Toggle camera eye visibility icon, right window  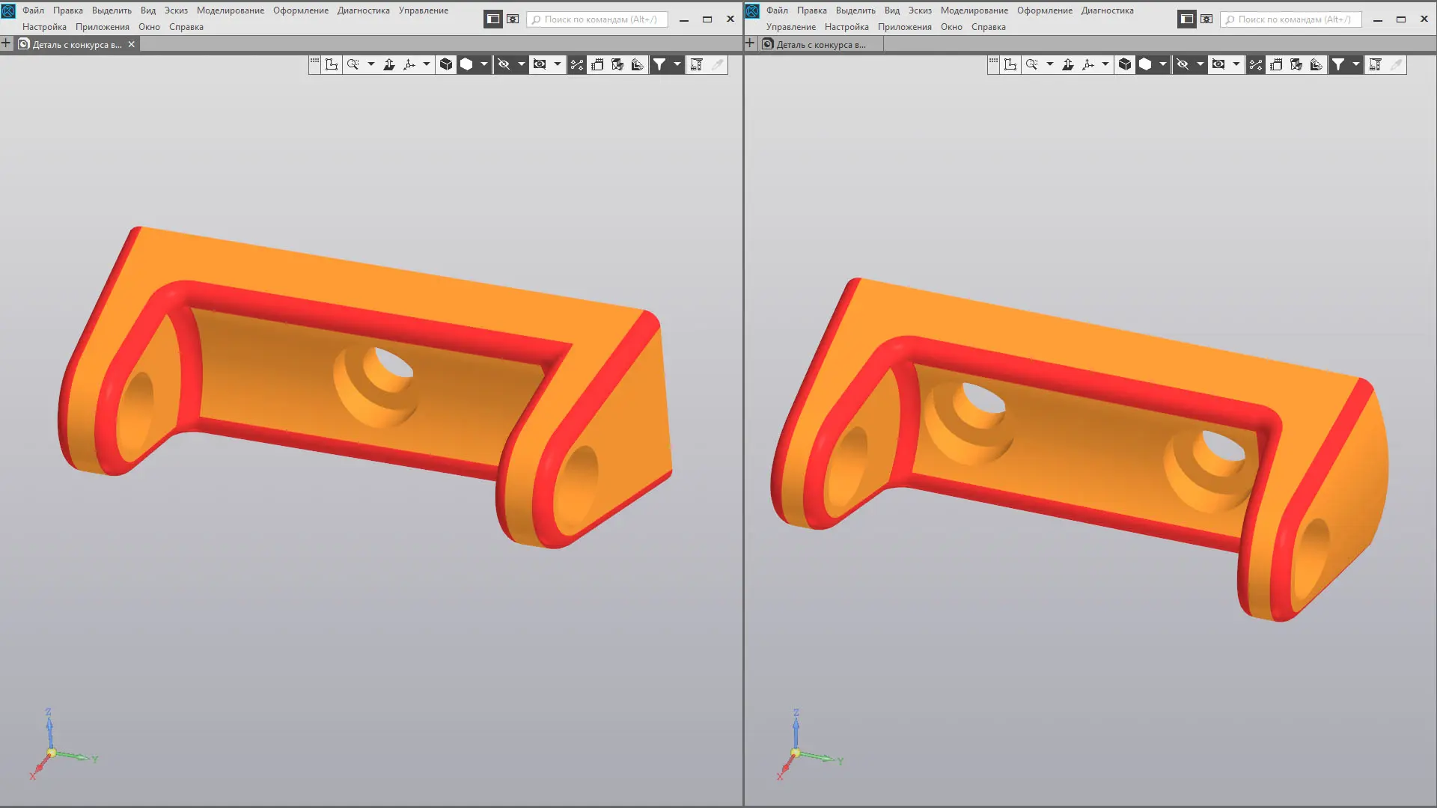point(1218,64)
